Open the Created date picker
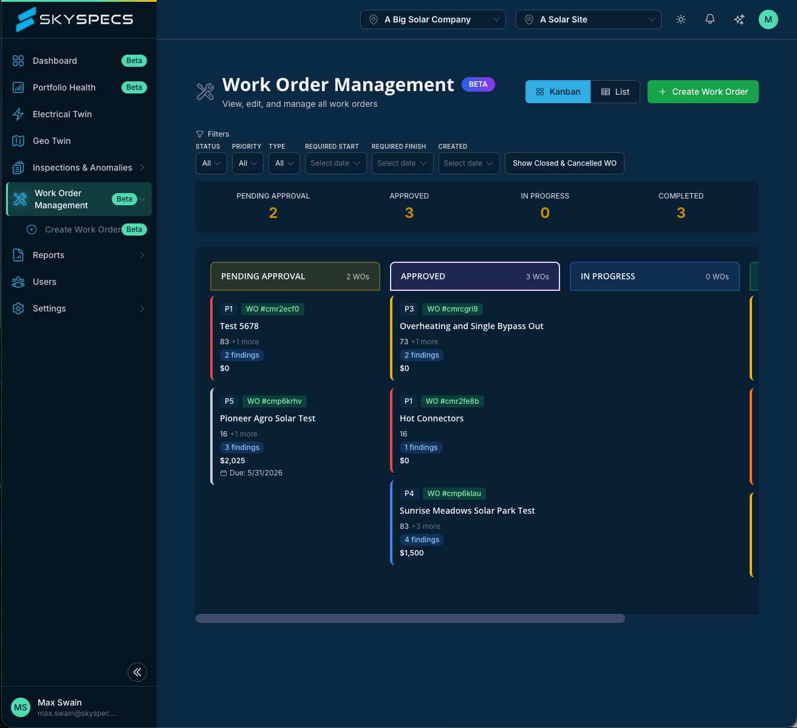The image size is (797, 728). 469,163
